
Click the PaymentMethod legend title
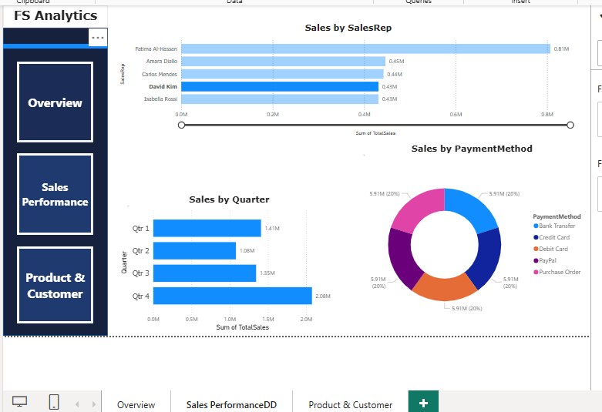click(557, 216)
